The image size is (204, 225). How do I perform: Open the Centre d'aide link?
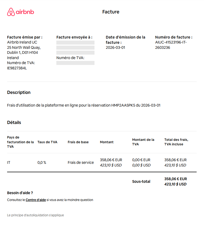[x=36, y=200]
